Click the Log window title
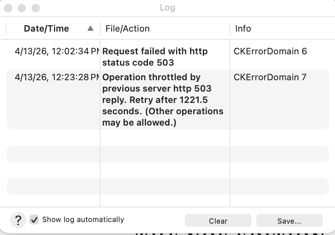The height and width of the screenshot is (235, 335). [167, 8]
